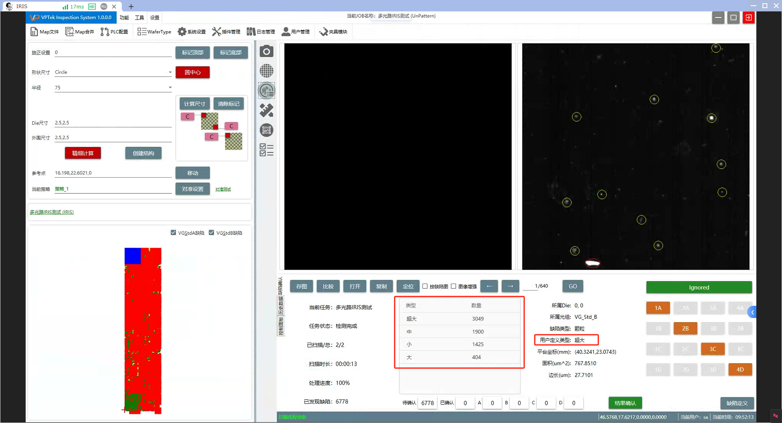
Task: Expand the 形状尺寸 Circle dropdown
Action: pyautogui.click(x=113, y=72)
